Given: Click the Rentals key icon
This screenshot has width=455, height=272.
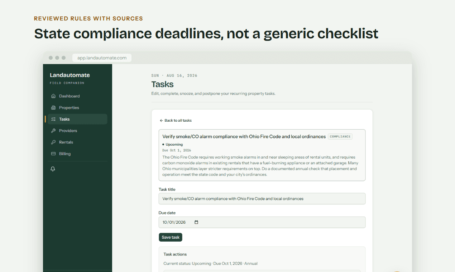Looking at the screenshot, I should click(x=53, y=142).
